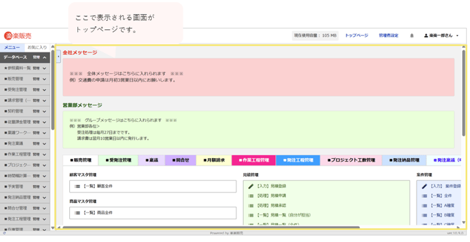The image size is (470, 242).
Task: Click the list icon beside 見積申請
Action: 251,196
